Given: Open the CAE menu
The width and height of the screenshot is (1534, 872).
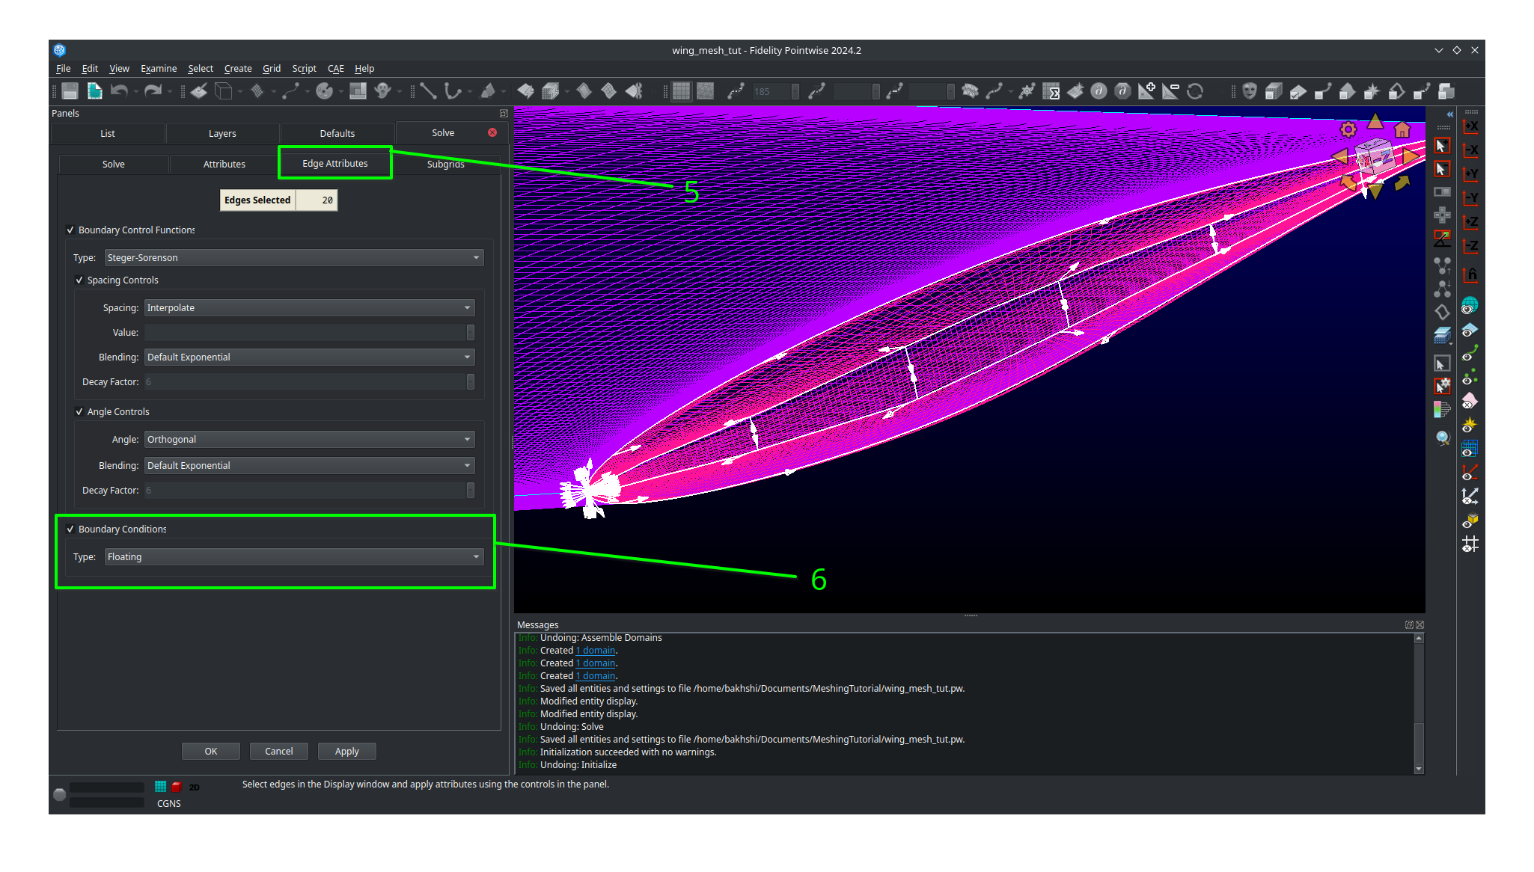Looking at the screenshot, I should click(335, 68).
